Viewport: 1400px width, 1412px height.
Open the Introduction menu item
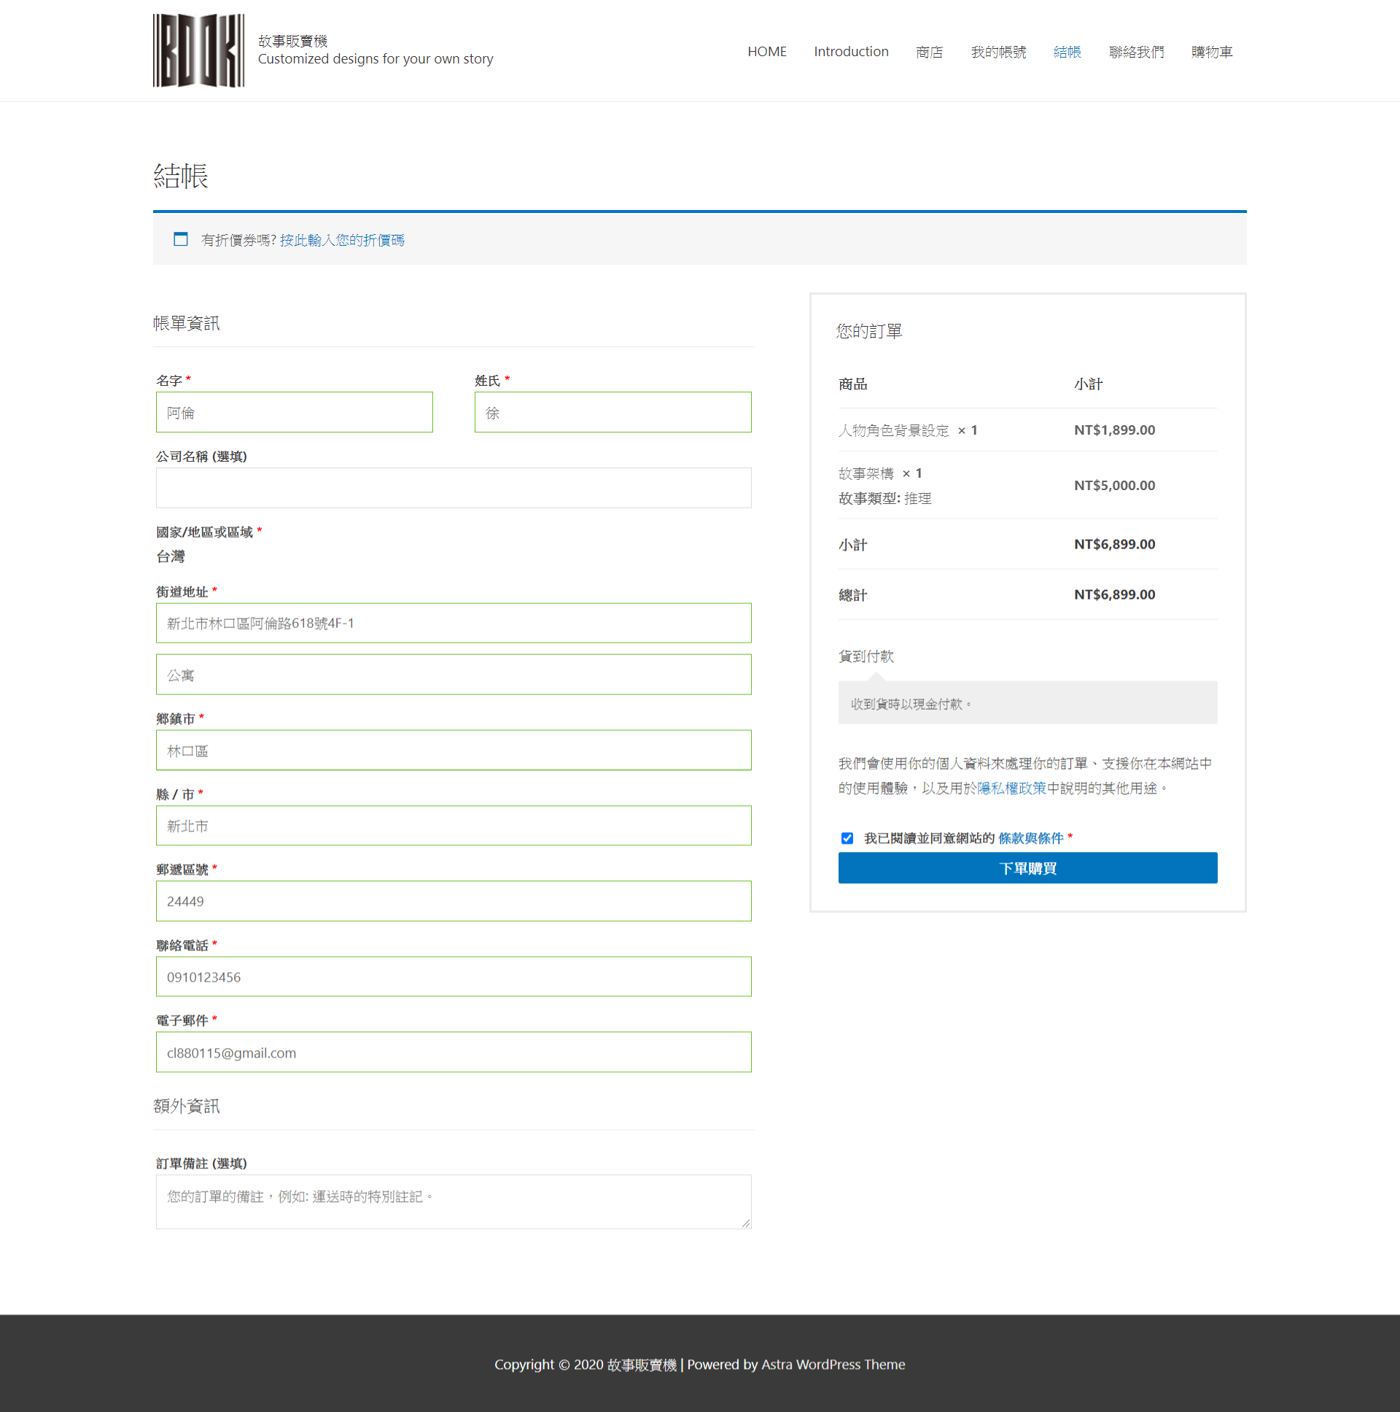click(850, 52)
